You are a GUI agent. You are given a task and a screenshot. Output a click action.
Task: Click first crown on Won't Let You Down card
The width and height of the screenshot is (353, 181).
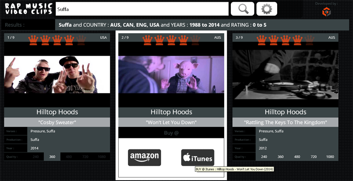pos(147,40)
